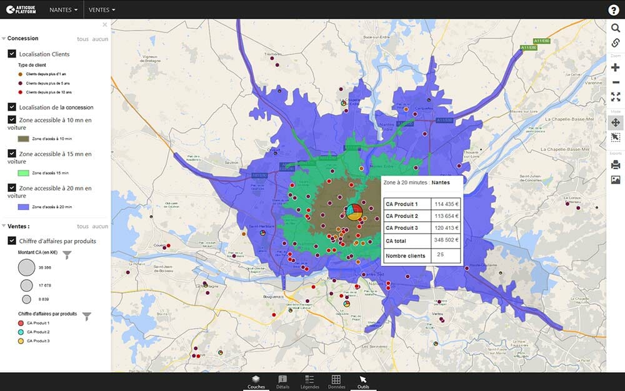Zoom out with the minus icon
The height and width of the screenshot is (391, 625).
point(616,82)
